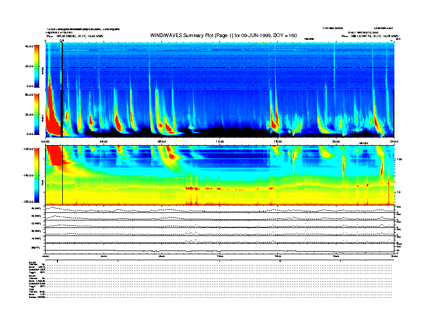This screenshot has width=425, height=329.
Task: Click the TNR status header below the plots
Action: click(32, 289)
